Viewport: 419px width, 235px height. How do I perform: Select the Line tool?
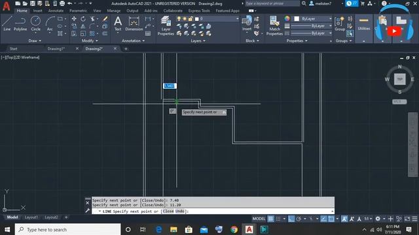point(7,23)
